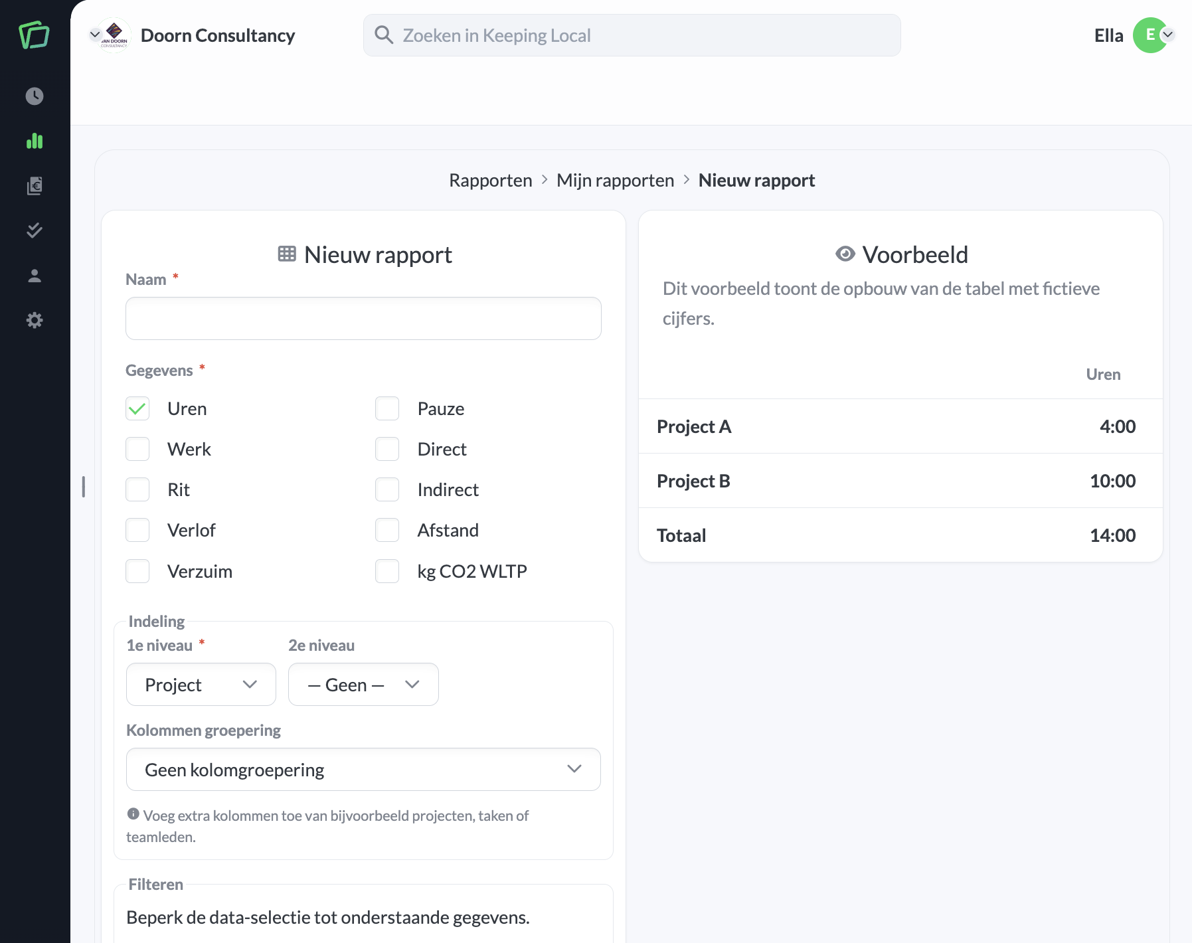The width and height of the screenshot is (1192, 943).
Task: Open invoices euro document icon in sidebar
Action: 35,186
